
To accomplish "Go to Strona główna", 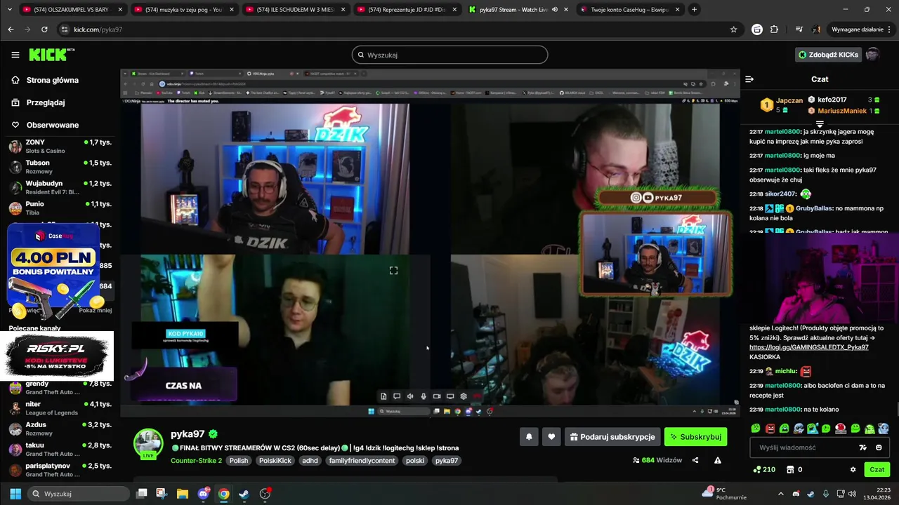I will click(x=45, y=80).
